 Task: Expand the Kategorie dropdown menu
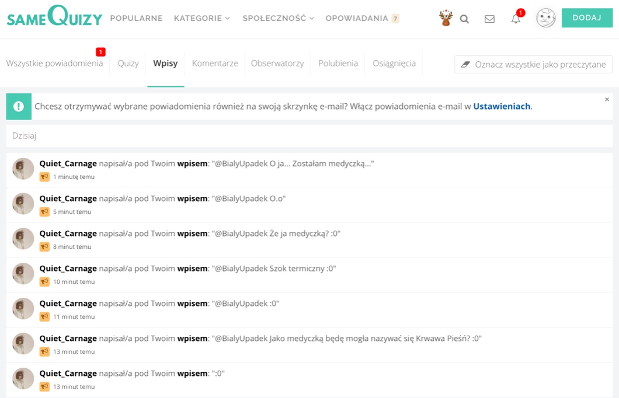(201, 18)
